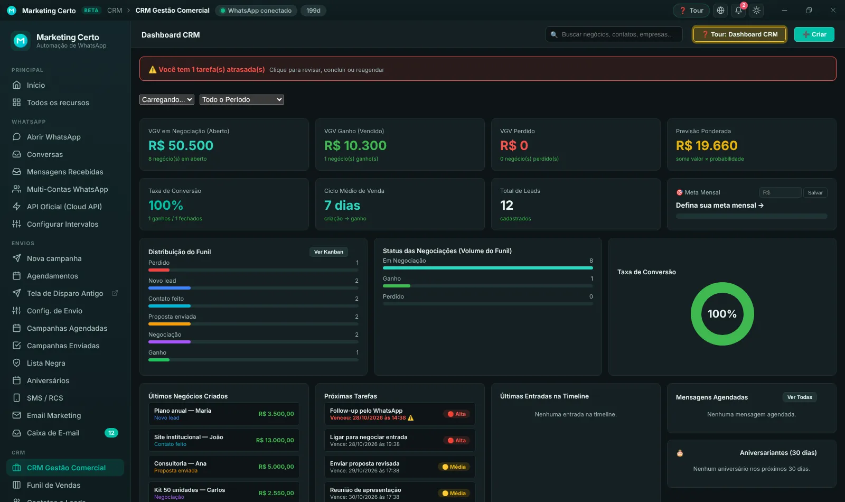Image resolution: width=845 pixels, height=502 pixels.
Task: Click the Funil de Vendas columns icon
Action: pyautogui.click(x=16, y=485)
